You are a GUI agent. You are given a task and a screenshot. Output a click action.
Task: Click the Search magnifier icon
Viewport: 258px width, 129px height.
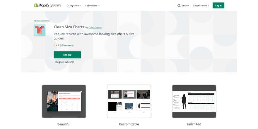179,5
